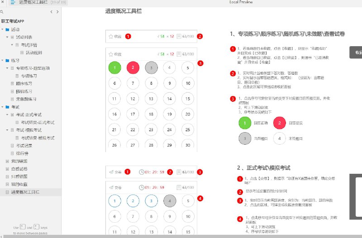Click the countdown clock icon in the expanded exam panel header
Viewport: 362px width, 238px height.
point(142,187)
